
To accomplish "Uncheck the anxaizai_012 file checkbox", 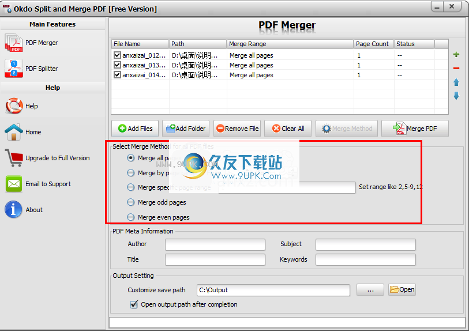I will click(117, 55).
